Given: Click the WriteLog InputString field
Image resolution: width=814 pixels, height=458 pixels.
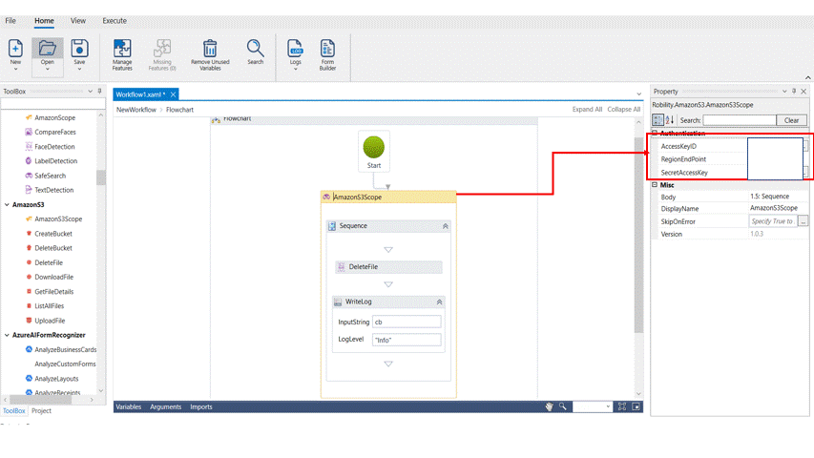Looking at the screenshot, I should click(406, 323).
